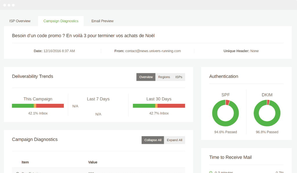Switch to the ISP Overview tab
The height and width of the screenshot is (173, 297).
[x=20, y=21]
